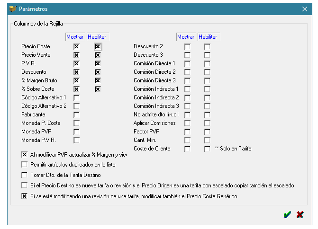
Task: Uncheck Mostrar for Precio Venta
Action: 76,55
